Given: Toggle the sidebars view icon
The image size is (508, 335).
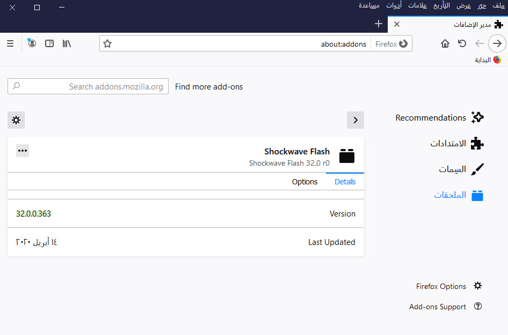Looking at the screenshot, I should coord(49,43).
